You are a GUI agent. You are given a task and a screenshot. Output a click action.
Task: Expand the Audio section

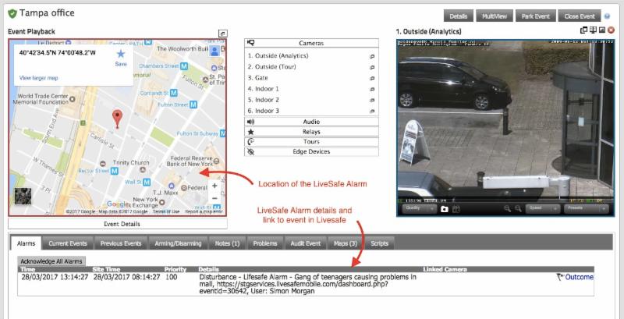coord(311,122)
